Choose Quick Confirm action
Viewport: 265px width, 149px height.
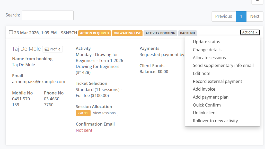pos(207,105)
